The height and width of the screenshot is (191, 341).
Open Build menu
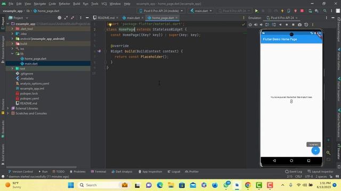(x=77, y=4)
